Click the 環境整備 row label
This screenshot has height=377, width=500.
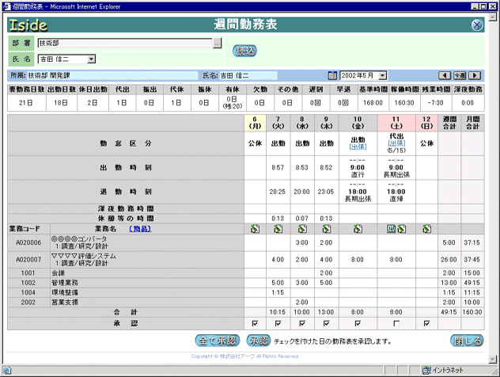coord(65,292)
